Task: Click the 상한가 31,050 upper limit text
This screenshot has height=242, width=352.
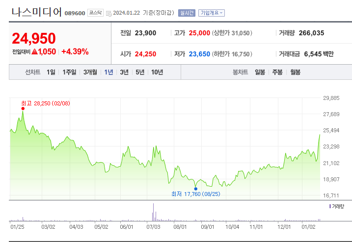Action: 232,33
